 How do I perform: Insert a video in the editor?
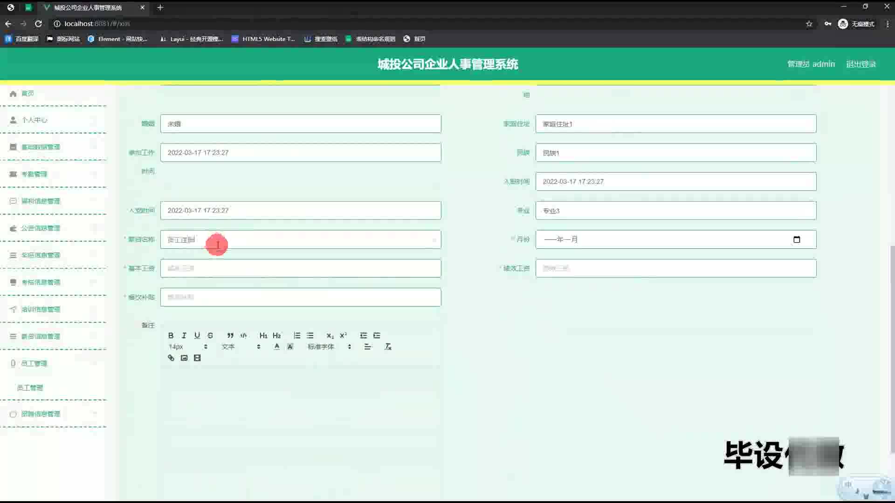click(x=197, y=358)
